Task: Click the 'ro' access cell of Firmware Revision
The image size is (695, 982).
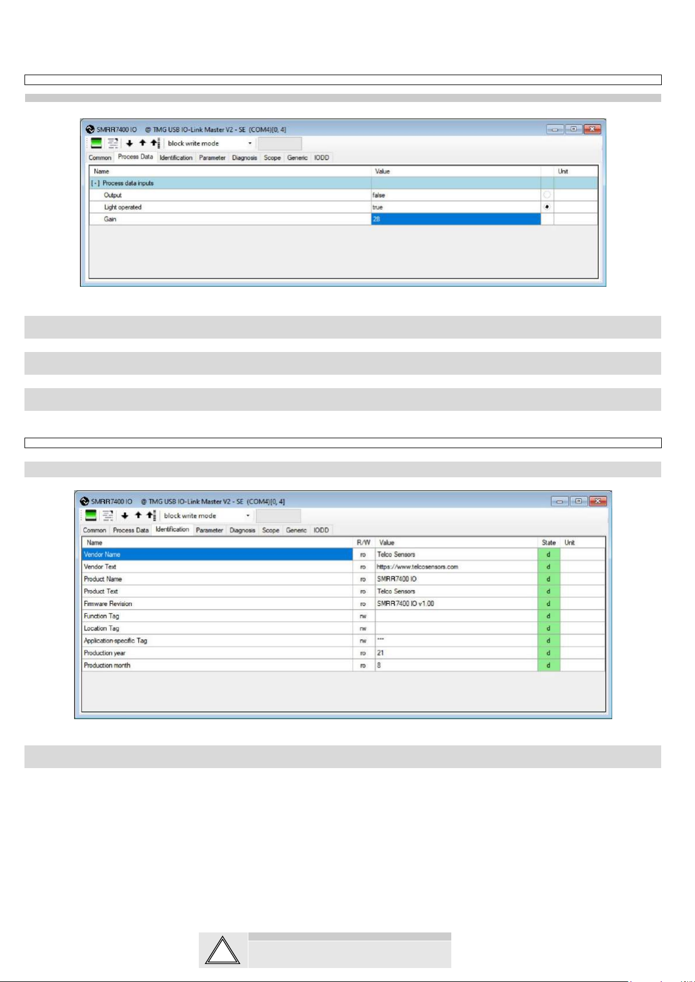Action: [x=363, y=604]
